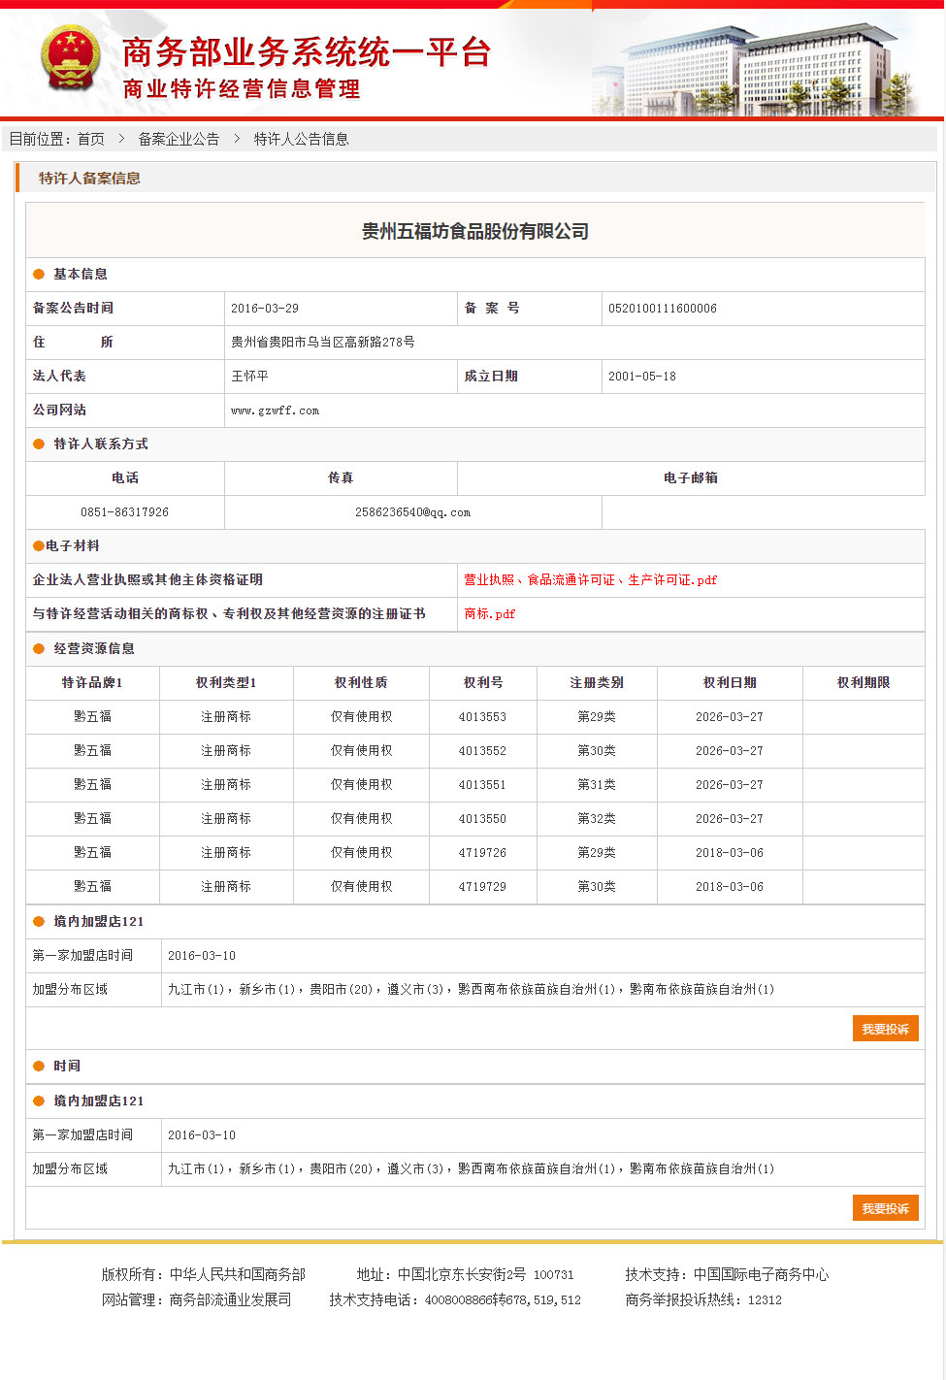The image size is (946, 1380).
Task: Select founding date 2001-05-18
Action: [642, 377]
